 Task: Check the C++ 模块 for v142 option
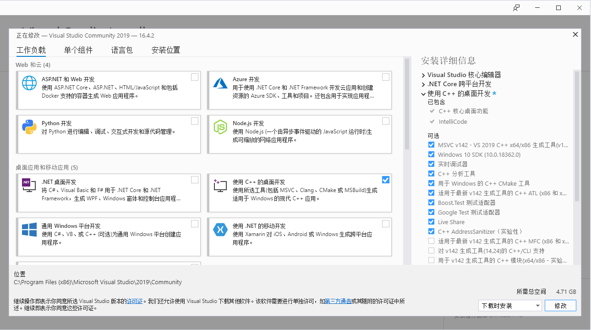click(431, 260)
